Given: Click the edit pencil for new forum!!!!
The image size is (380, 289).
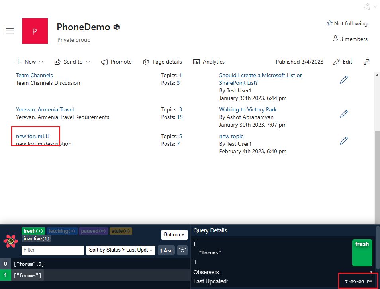Looking at the screenshot, I should pyautogui.click(x=344, y=141).
